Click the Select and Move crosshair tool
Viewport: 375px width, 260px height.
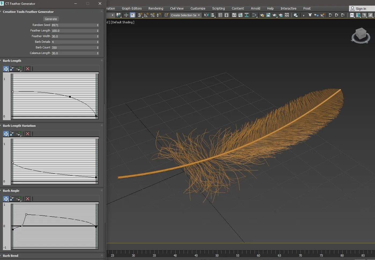(126, 15)
